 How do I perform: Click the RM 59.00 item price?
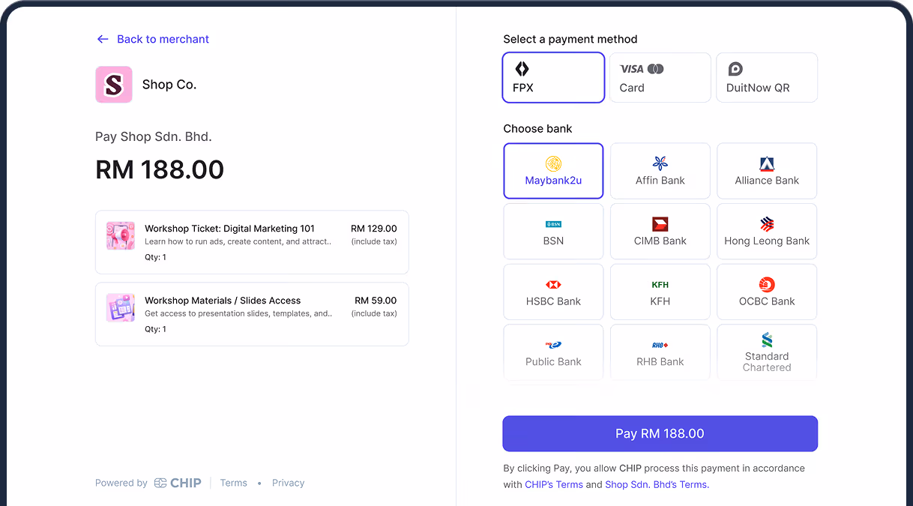click(x=376, y=301)
